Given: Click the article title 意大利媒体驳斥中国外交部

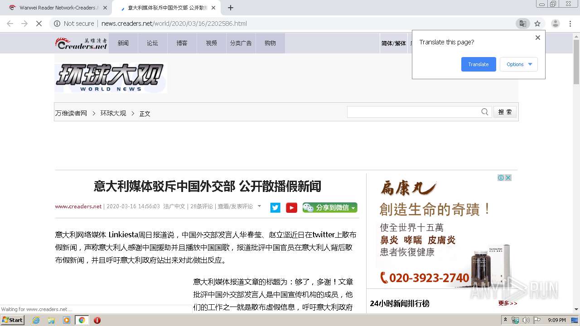Looking at the screenshot, I should [208, 186].
